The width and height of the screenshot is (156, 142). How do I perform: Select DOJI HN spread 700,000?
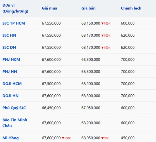click(x=128, y=96)
